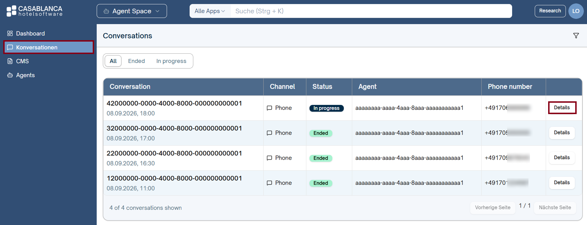Click the Casablanca hotelsoftware logo
Viewport: 587px width, 225px height.
34,11
